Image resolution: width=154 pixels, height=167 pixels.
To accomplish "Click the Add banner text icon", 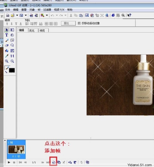I will pos(75,163).
